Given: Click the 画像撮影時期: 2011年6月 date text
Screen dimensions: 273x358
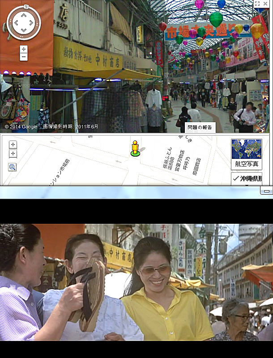Looking at the screenshot, I should [71, 127].
